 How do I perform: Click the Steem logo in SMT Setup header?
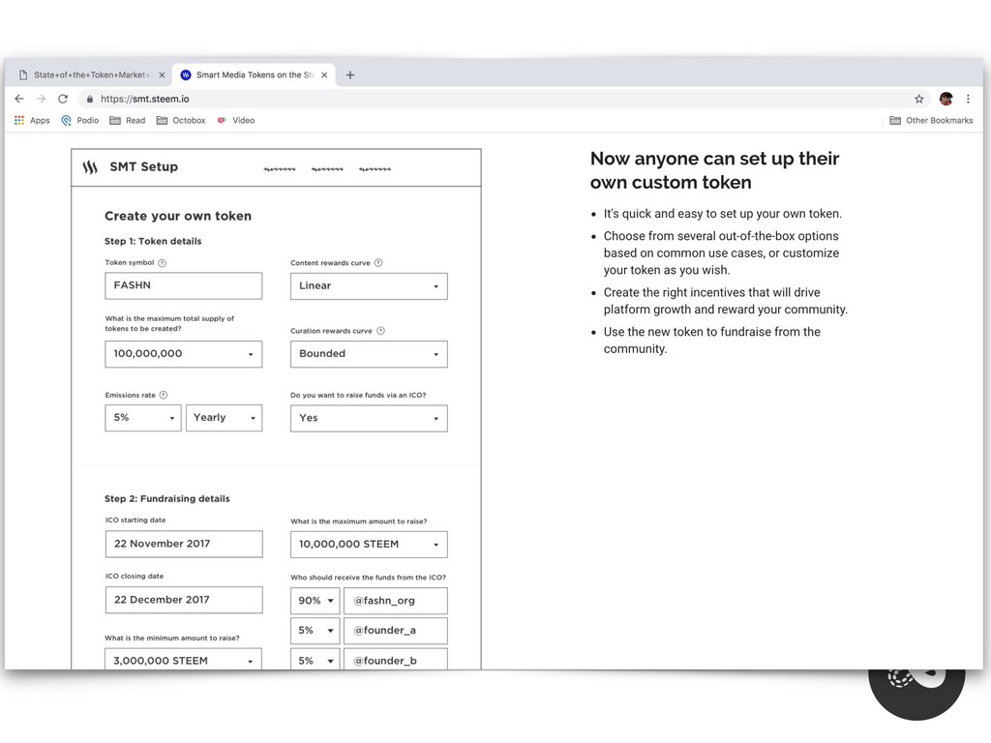(90, 167)
